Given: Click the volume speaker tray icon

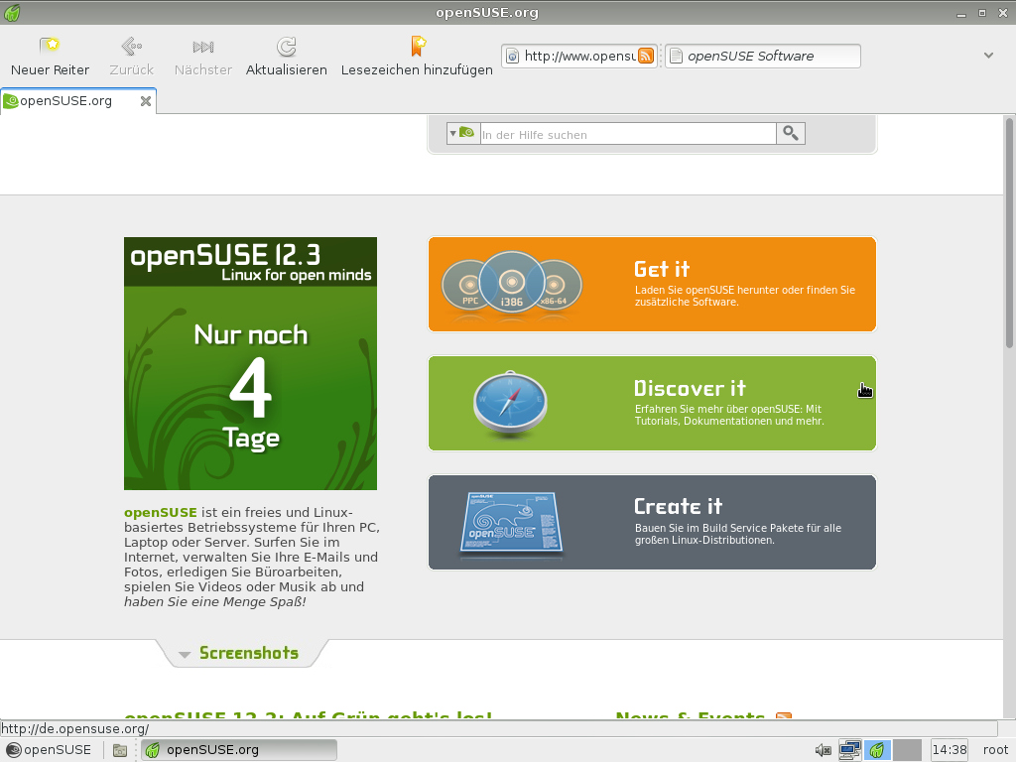Looking at the screenshot, I should (x=823, y=750).
